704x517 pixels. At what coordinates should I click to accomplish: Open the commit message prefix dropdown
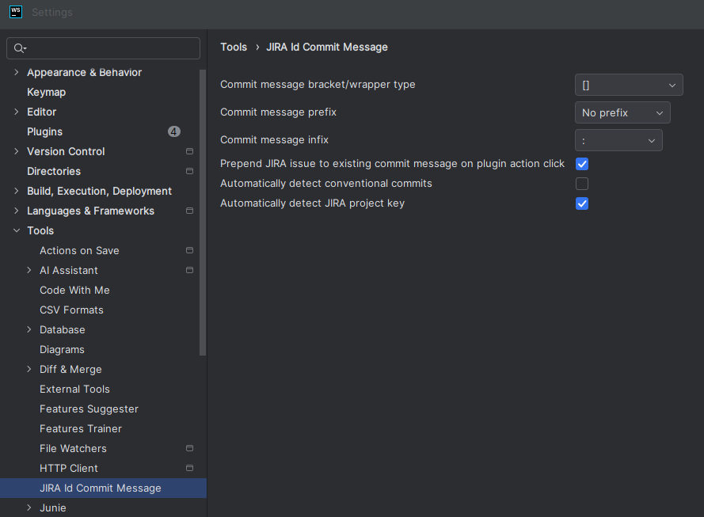pyautogui.click(x=622, y=112)
